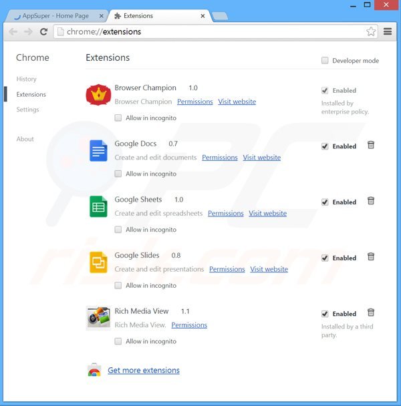Remove Google Slides with its trash icon
This screenshot has width=401, height=406.
tap(371, 256)
